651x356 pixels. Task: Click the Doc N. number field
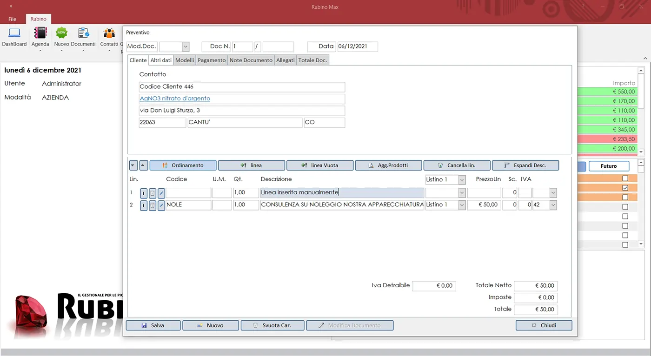pyautogui.click(x=242, y=46)
